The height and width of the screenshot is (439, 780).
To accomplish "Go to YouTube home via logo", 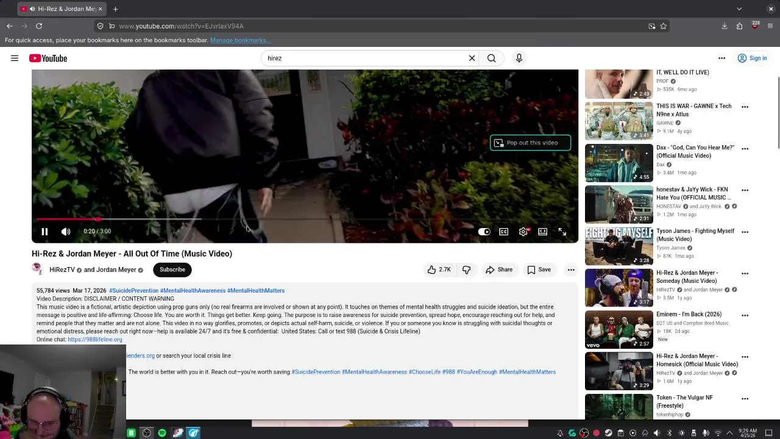I will (48, 58).
